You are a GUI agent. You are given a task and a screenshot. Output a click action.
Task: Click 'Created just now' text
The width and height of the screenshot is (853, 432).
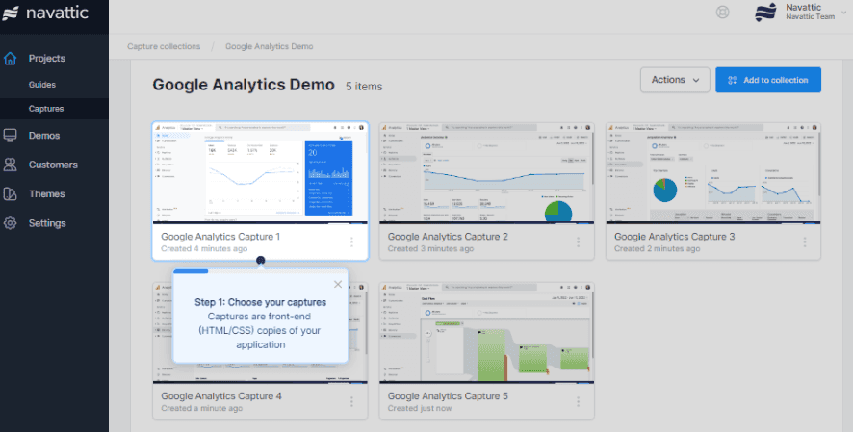pos(420,408)
